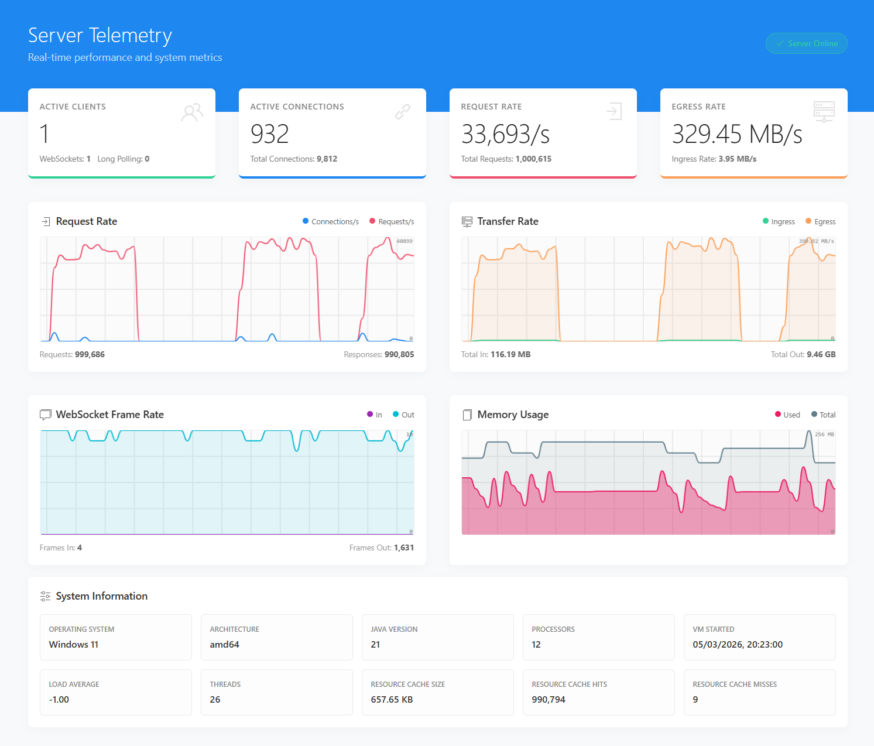Hide the Ingress series on Transfer Rate chart

coord(779,221)
